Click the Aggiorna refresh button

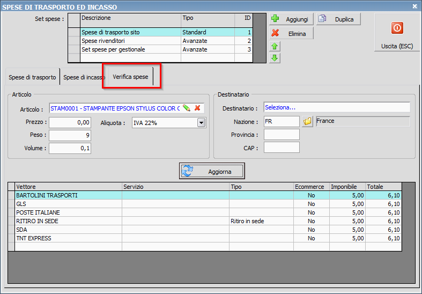[212, 171]
